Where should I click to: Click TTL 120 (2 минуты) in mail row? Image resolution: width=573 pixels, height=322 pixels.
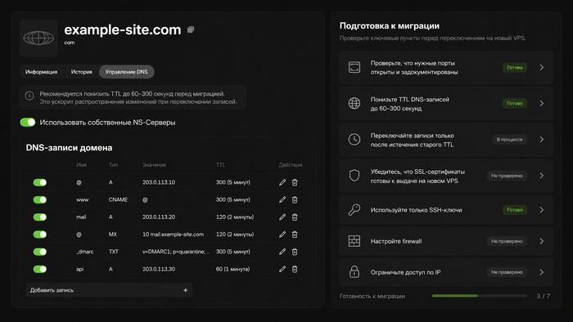click(235, 217)
